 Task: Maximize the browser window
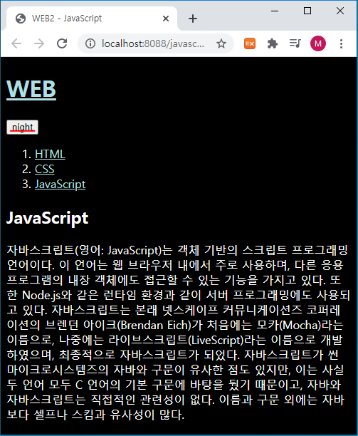307,11
